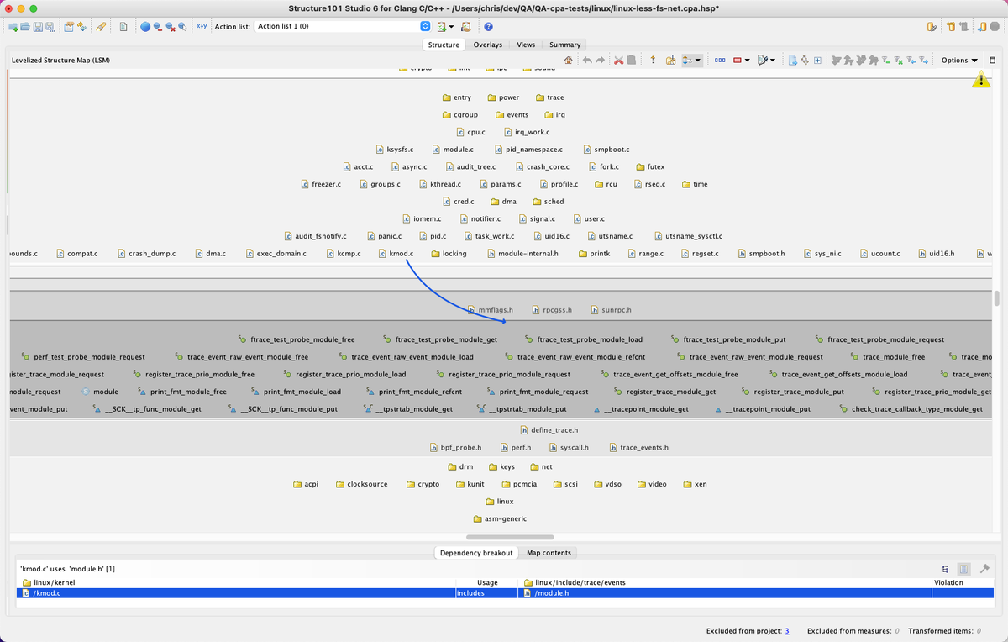Screen dimensions: 1008x642
Task: Click the redo arrow in the LSM toolbar
Action: click(600, 60)
